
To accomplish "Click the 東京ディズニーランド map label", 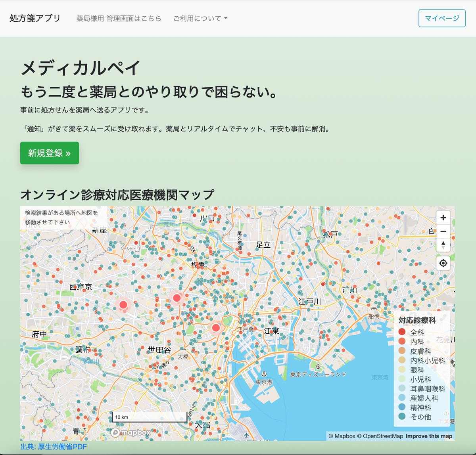I will [319, 375].
